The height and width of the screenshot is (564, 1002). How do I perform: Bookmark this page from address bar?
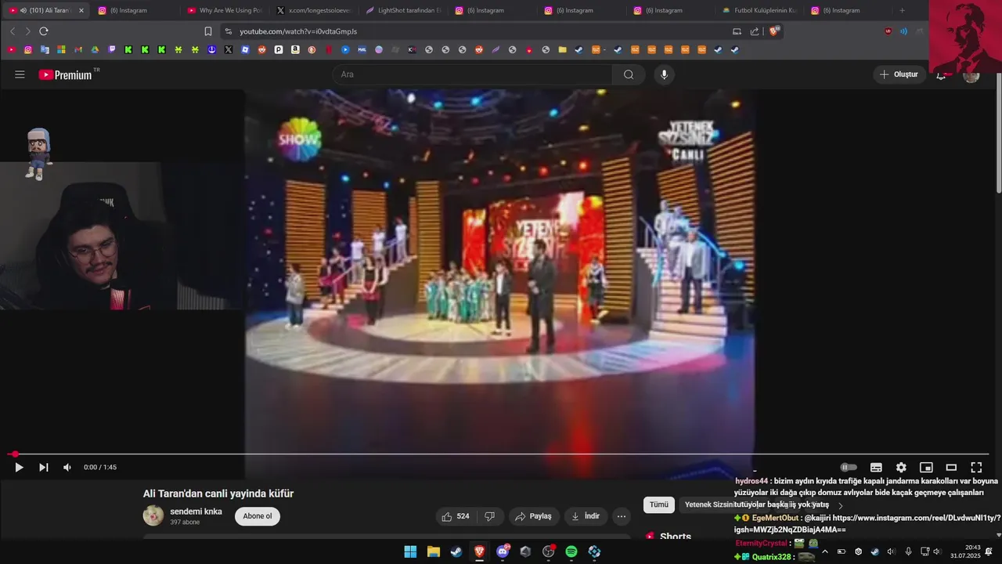tap(208, 31)
